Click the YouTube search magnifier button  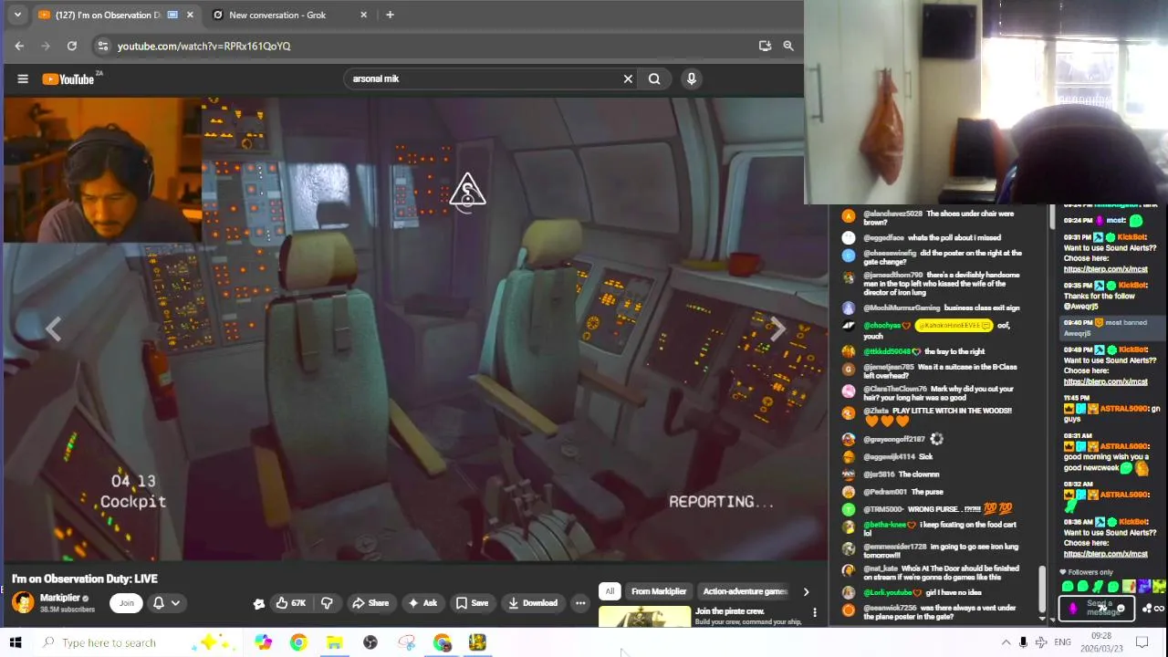coord(654,78)
